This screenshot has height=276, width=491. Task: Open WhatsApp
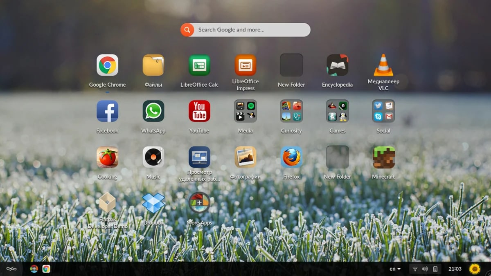click(153, 111)
